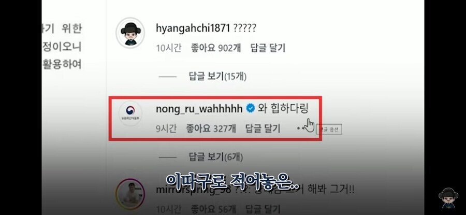Click the 10시간 timestamp under hyangahchi1871
The width and height of the screenshot is (466, 215).
(x=168, y=48)
